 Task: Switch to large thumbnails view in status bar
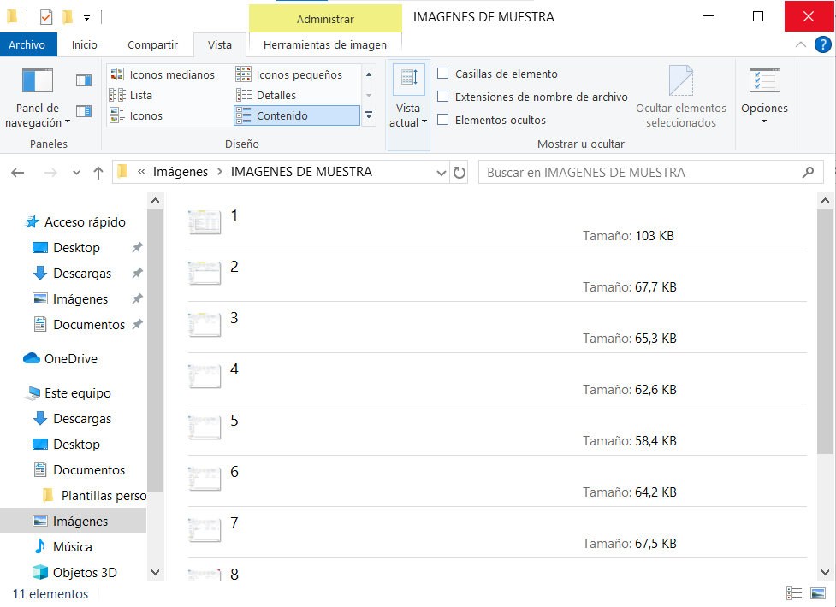pyautogui.click(x=818, y=593)
